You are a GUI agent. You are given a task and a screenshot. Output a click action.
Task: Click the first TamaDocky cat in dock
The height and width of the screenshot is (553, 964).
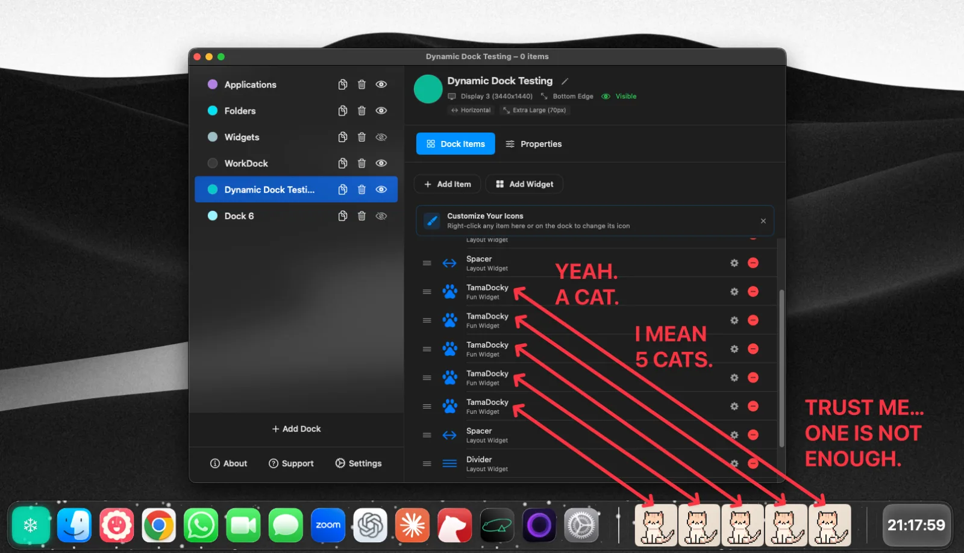(x=656, y=525)
